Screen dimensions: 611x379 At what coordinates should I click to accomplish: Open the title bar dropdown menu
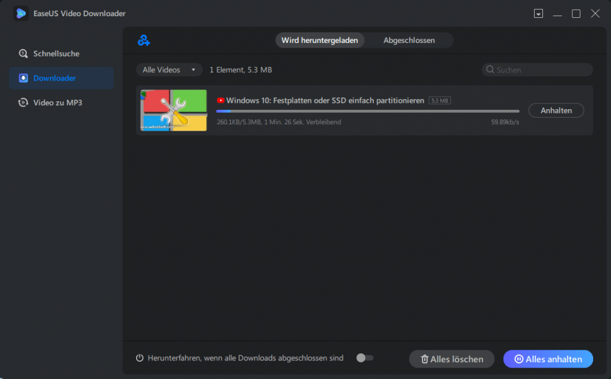coord(538,13)
